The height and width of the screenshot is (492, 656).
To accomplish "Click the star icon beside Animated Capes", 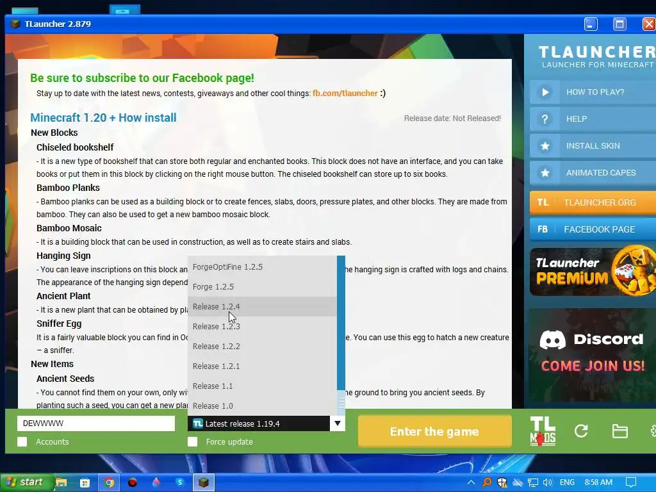I will tap(545, 173).
